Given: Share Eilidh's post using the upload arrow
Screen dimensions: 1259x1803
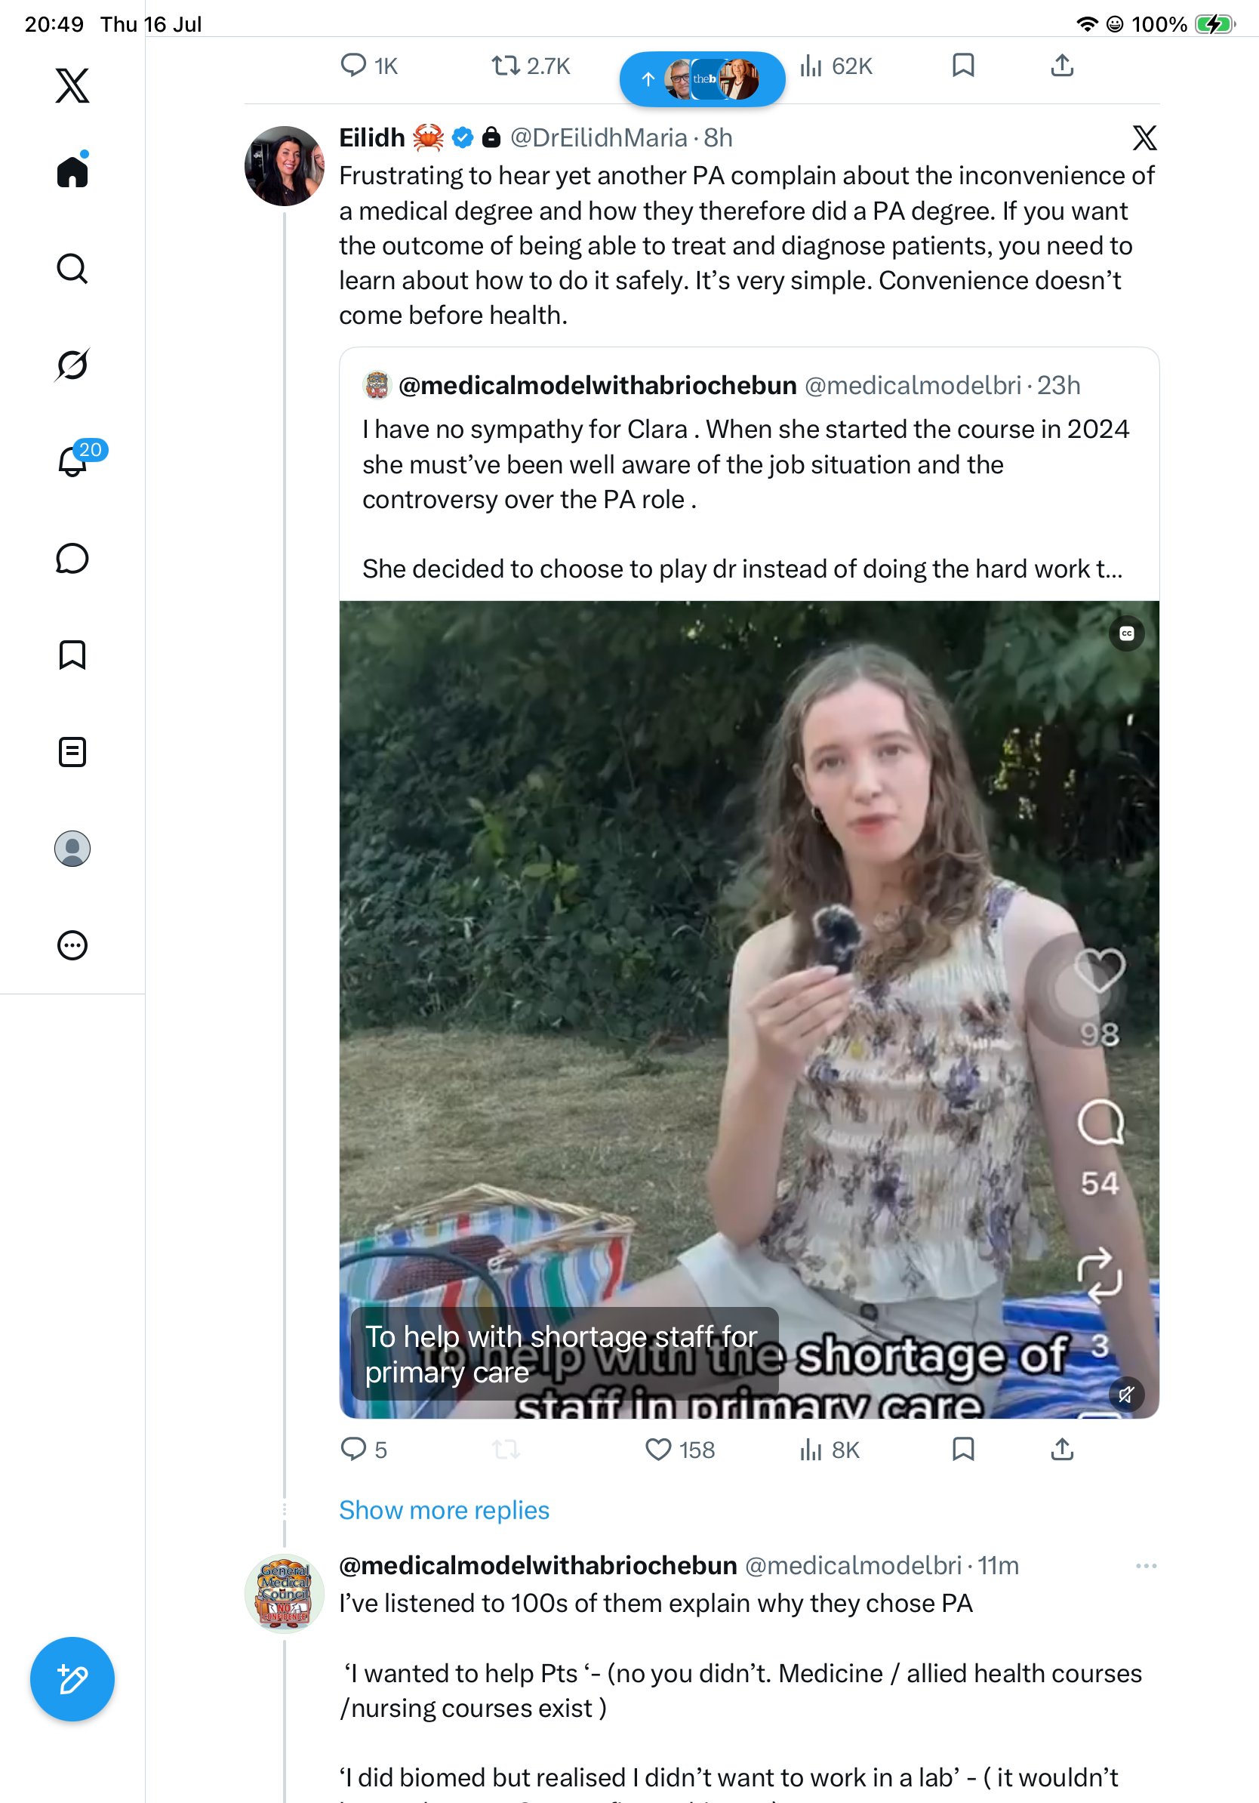Looking at the screenshot, I should pyautogui.click(x=1062, y=1449).
